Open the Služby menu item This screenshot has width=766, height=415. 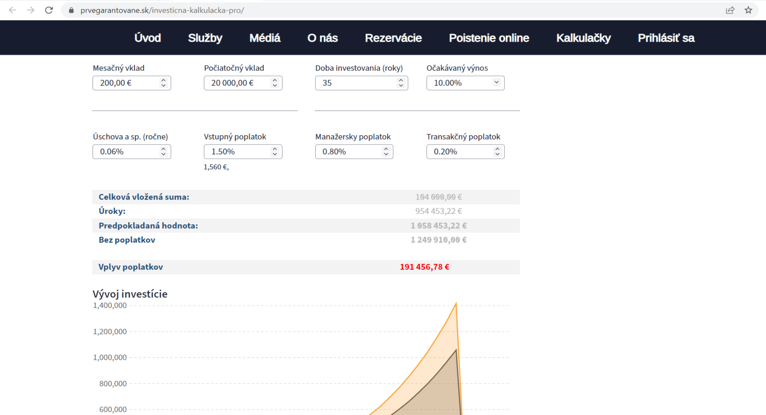(x=205, y=38)
